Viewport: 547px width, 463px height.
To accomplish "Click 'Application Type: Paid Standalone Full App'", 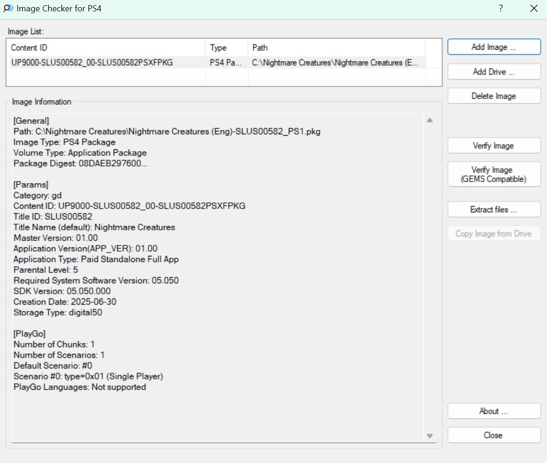I will click(96, 259).
